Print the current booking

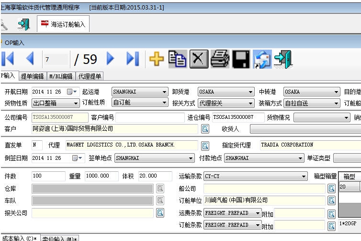click(x=220, y=59)
